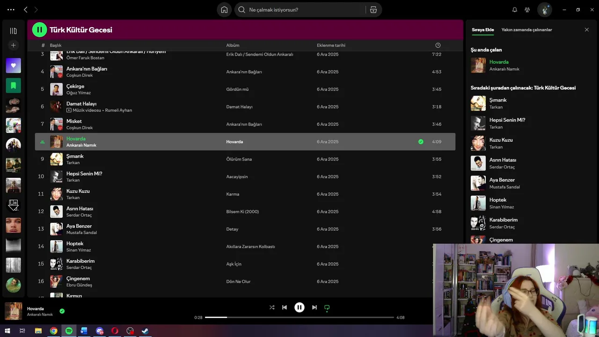Open Word from the taskbar
The image size is (599, 337).
pos(84,331)
